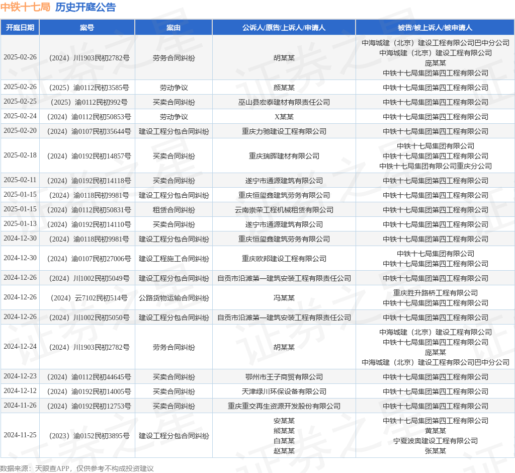This screenshot has height=473, width=515.
Task: Select the 建设工程施工合同纠纷 cause cell
Action: point(174,259)
